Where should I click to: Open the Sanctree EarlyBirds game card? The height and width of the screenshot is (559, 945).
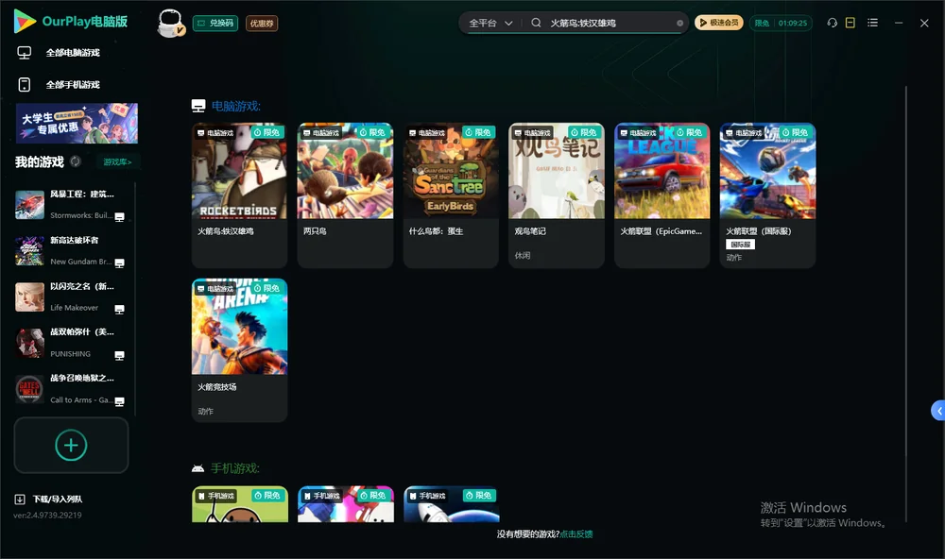451,195
